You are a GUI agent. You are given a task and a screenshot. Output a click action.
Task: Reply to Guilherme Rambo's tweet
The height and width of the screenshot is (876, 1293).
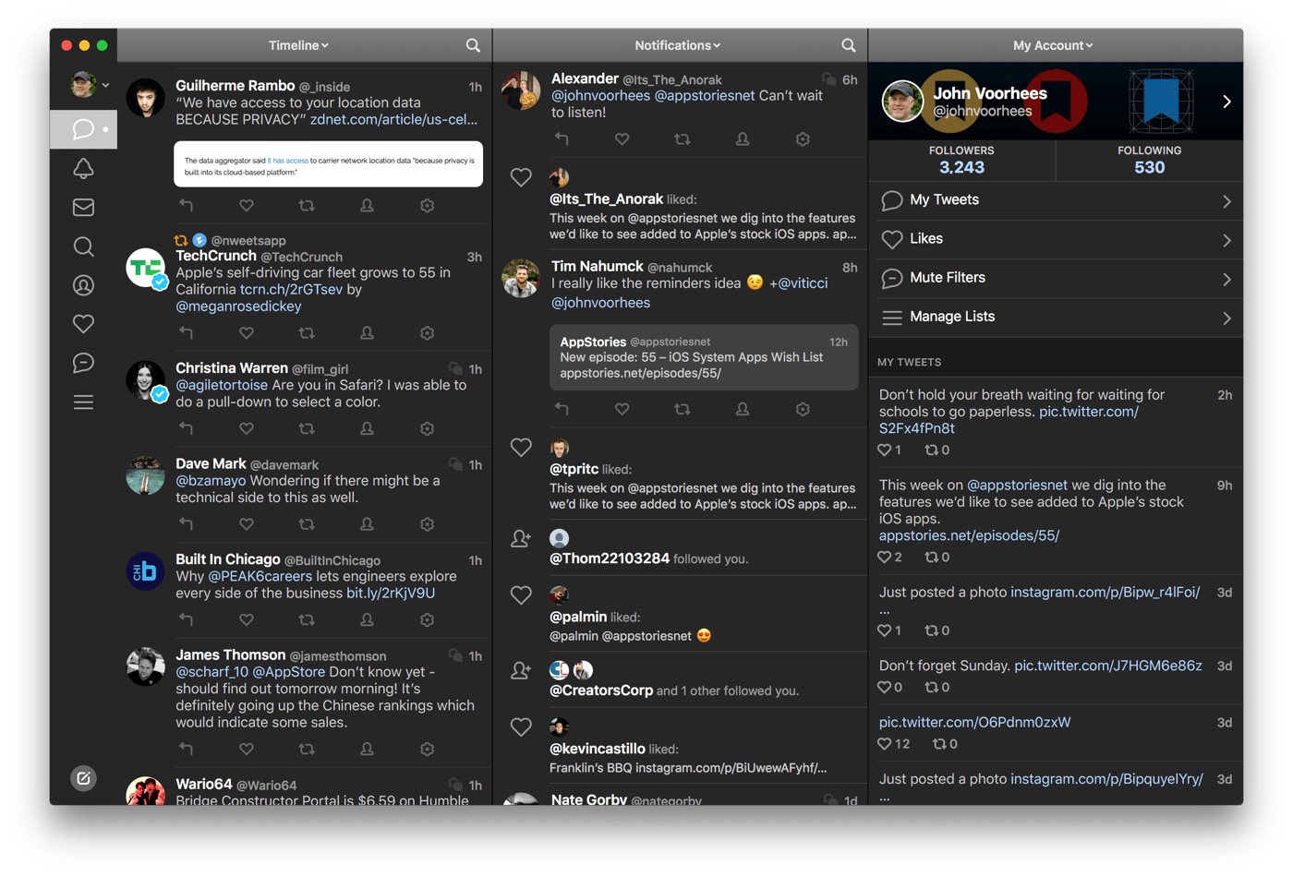tap(186, 205)
